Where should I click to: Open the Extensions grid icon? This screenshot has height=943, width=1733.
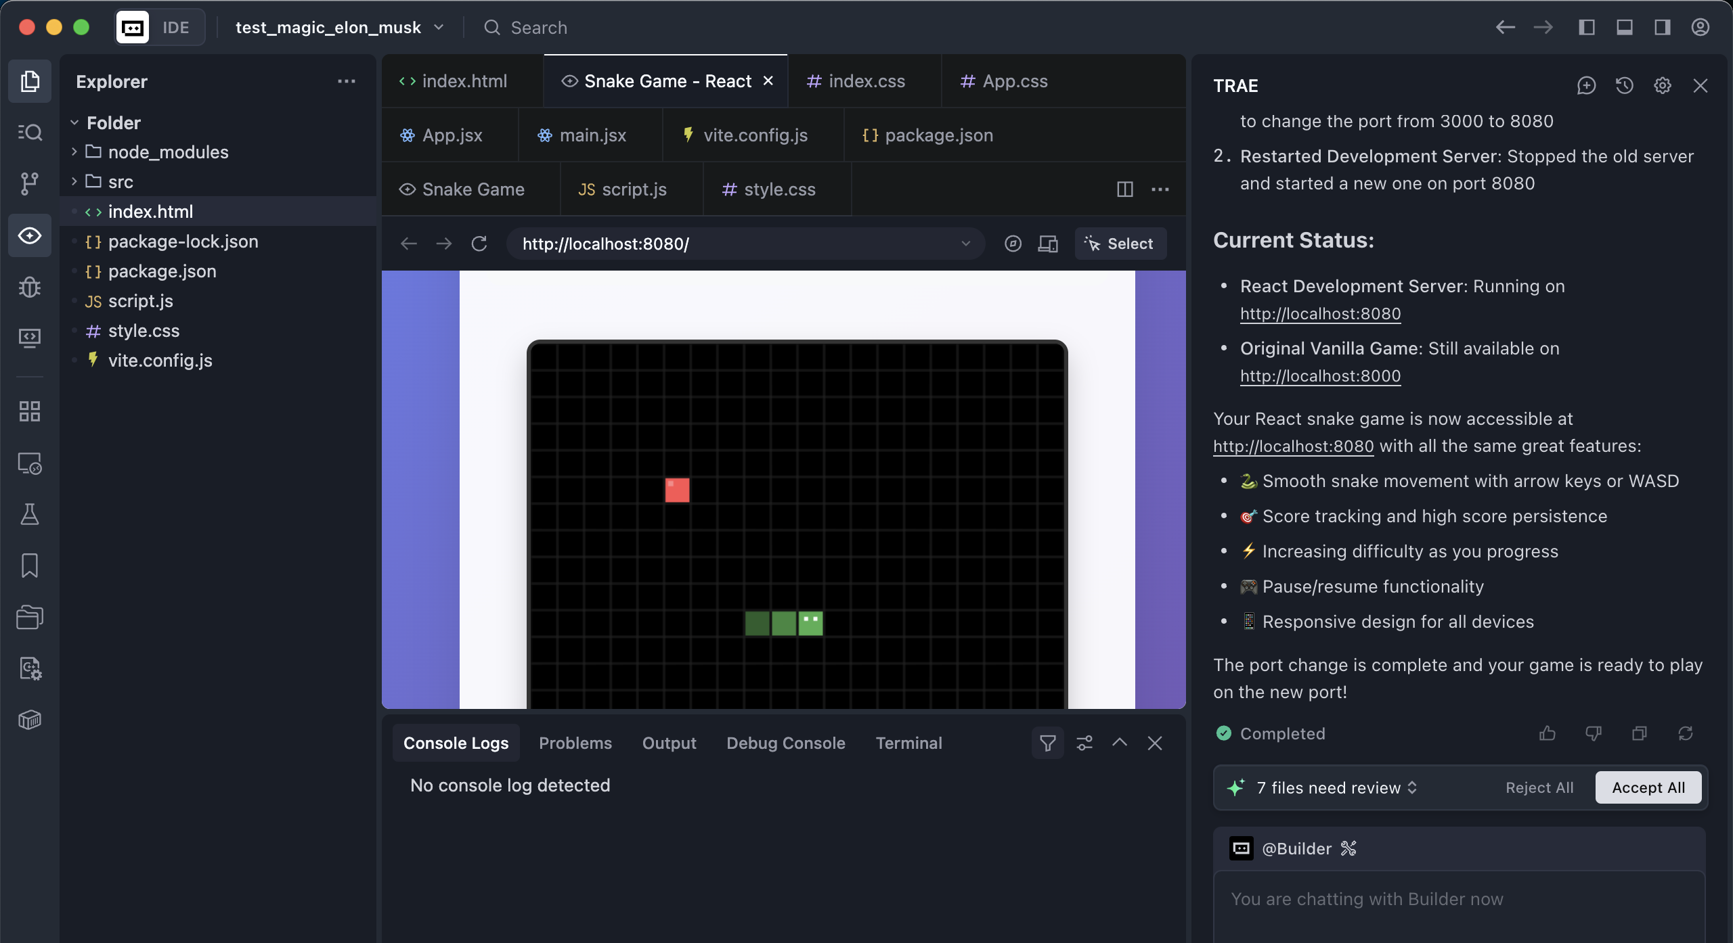point(29,411)
